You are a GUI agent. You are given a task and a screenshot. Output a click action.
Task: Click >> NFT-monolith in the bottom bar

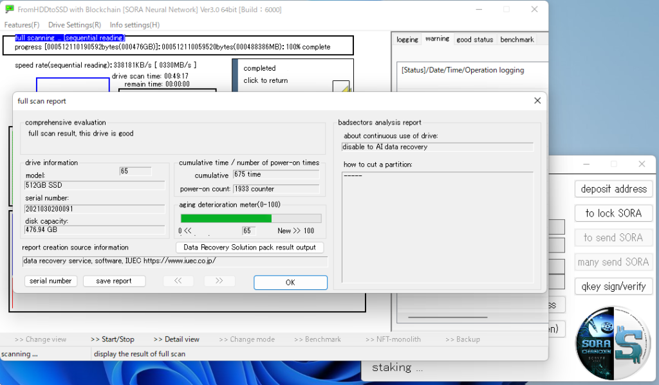coord(393,339)
